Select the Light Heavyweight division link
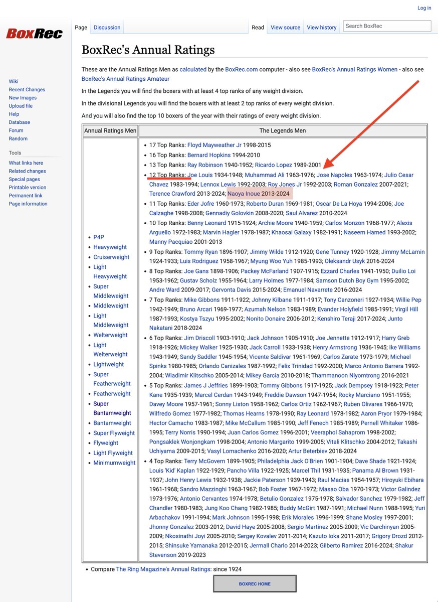The image size is (438, 602). [110, 271]
